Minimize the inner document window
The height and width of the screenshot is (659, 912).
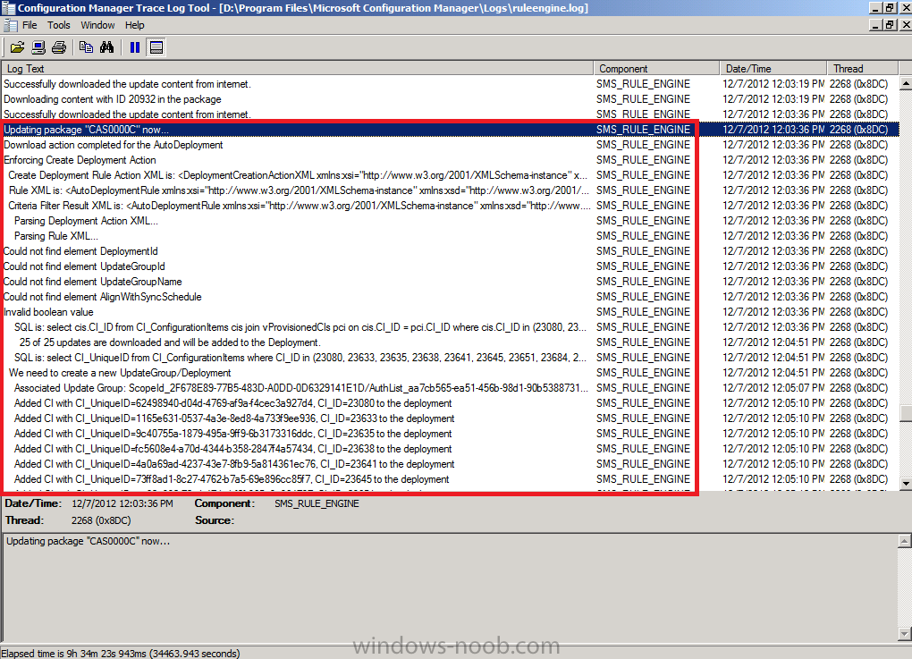click(875, 25)
